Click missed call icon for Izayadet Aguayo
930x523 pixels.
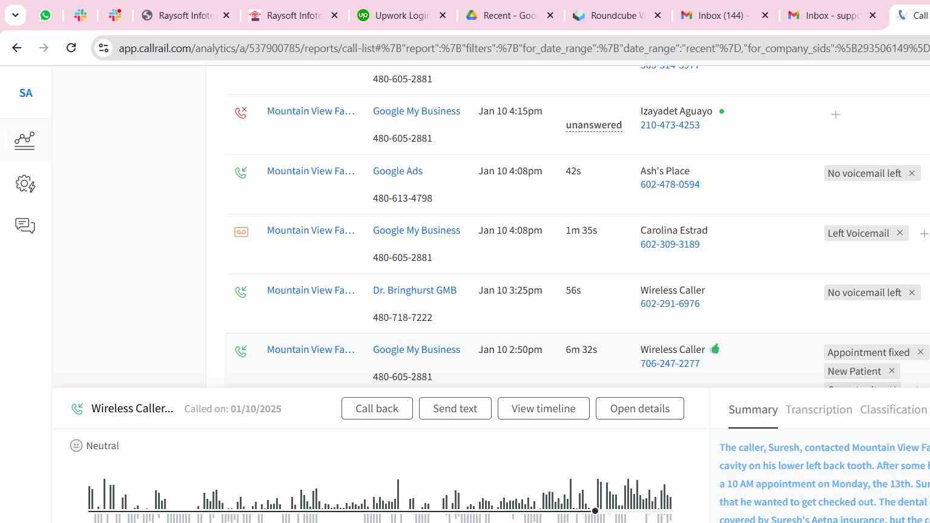point(241,112)
